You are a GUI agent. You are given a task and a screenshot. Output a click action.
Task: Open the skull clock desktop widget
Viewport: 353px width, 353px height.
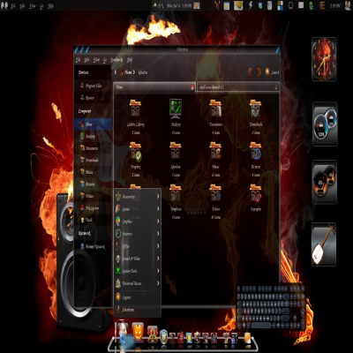pos(324,59)
